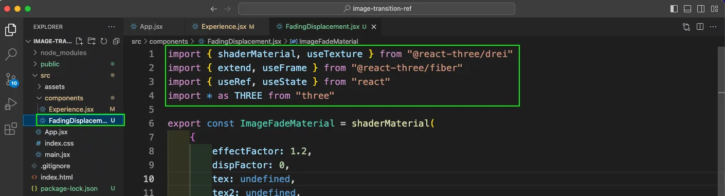Select FadingDisplacem... file in Explorer
This screenshot has height=196, width=725.
[x=78, y=120]
